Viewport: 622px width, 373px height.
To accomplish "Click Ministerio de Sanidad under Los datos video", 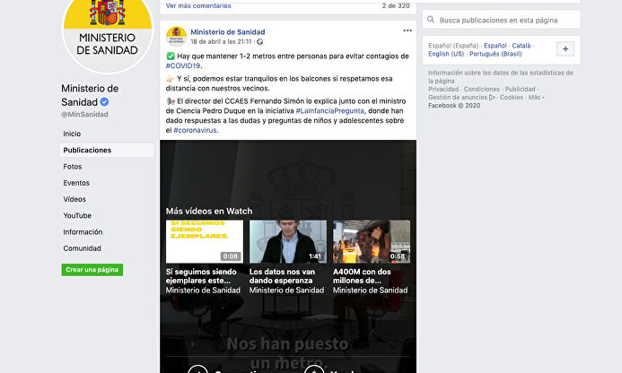I will 287,291.
